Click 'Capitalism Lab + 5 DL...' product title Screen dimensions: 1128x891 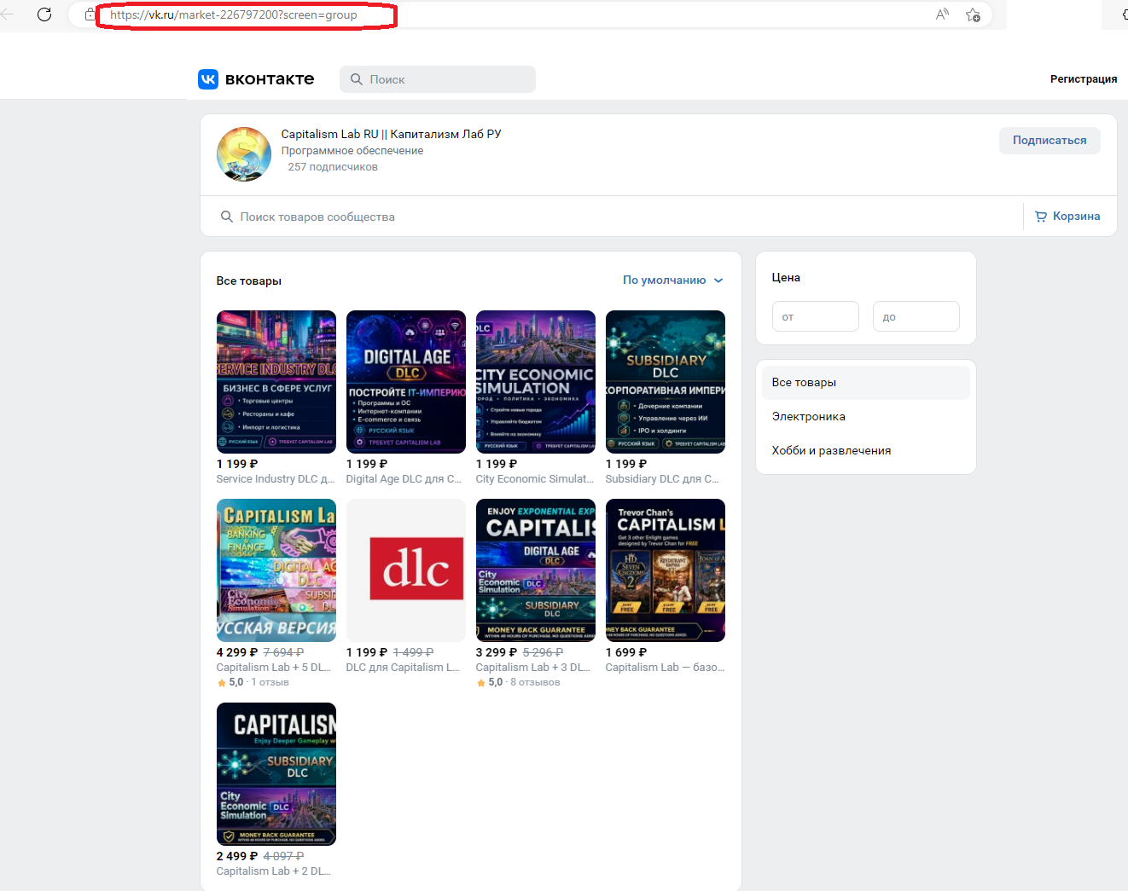pyautogui.click(x=274, y=668)
